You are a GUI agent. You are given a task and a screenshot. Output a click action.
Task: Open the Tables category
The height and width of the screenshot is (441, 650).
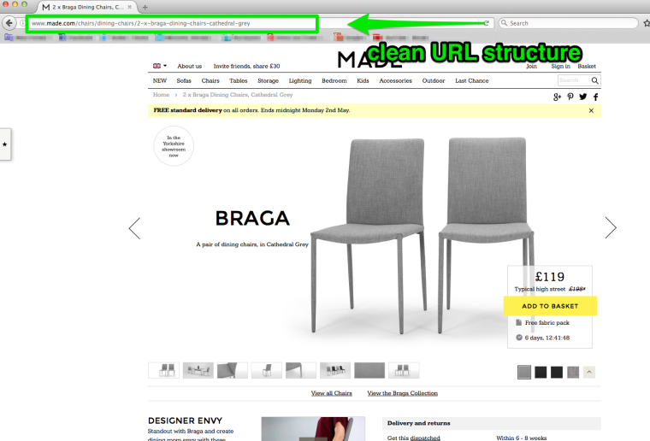coord(239,80)
